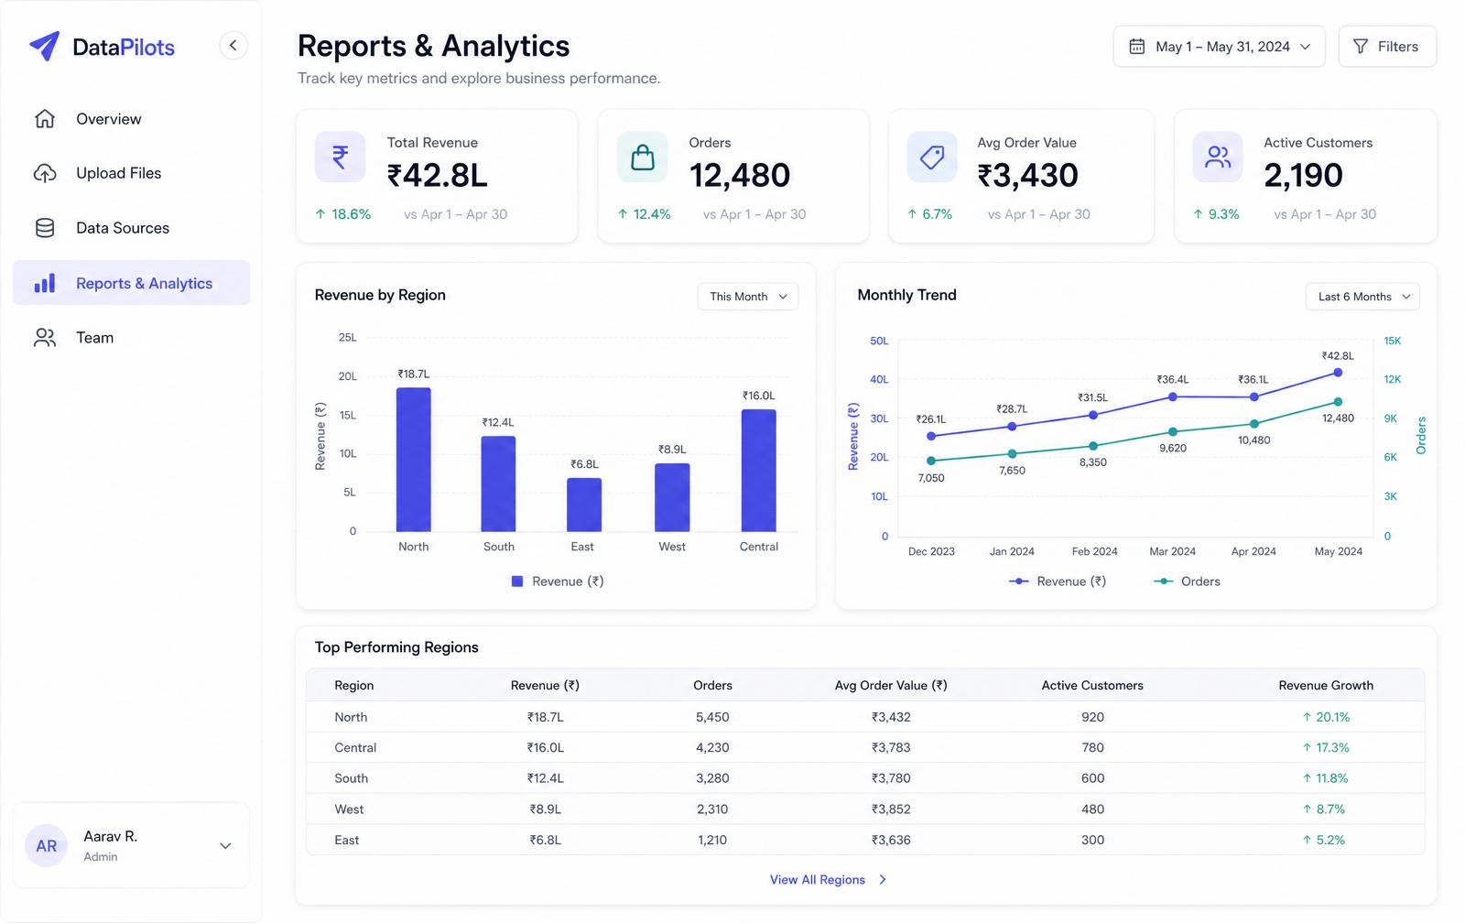
Task: Select the Central row in the regions table
Action: [865, 748]
